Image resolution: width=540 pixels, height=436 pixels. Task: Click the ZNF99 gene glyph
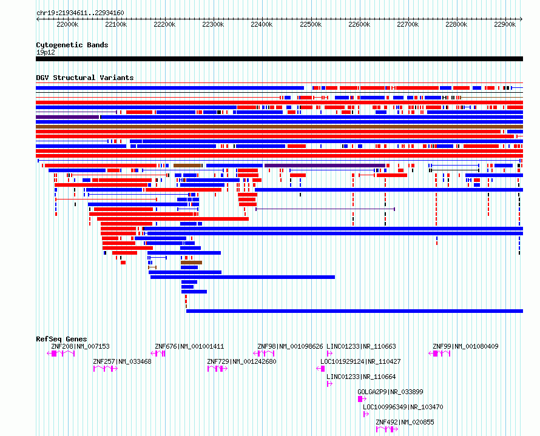(x=439, y=354)
